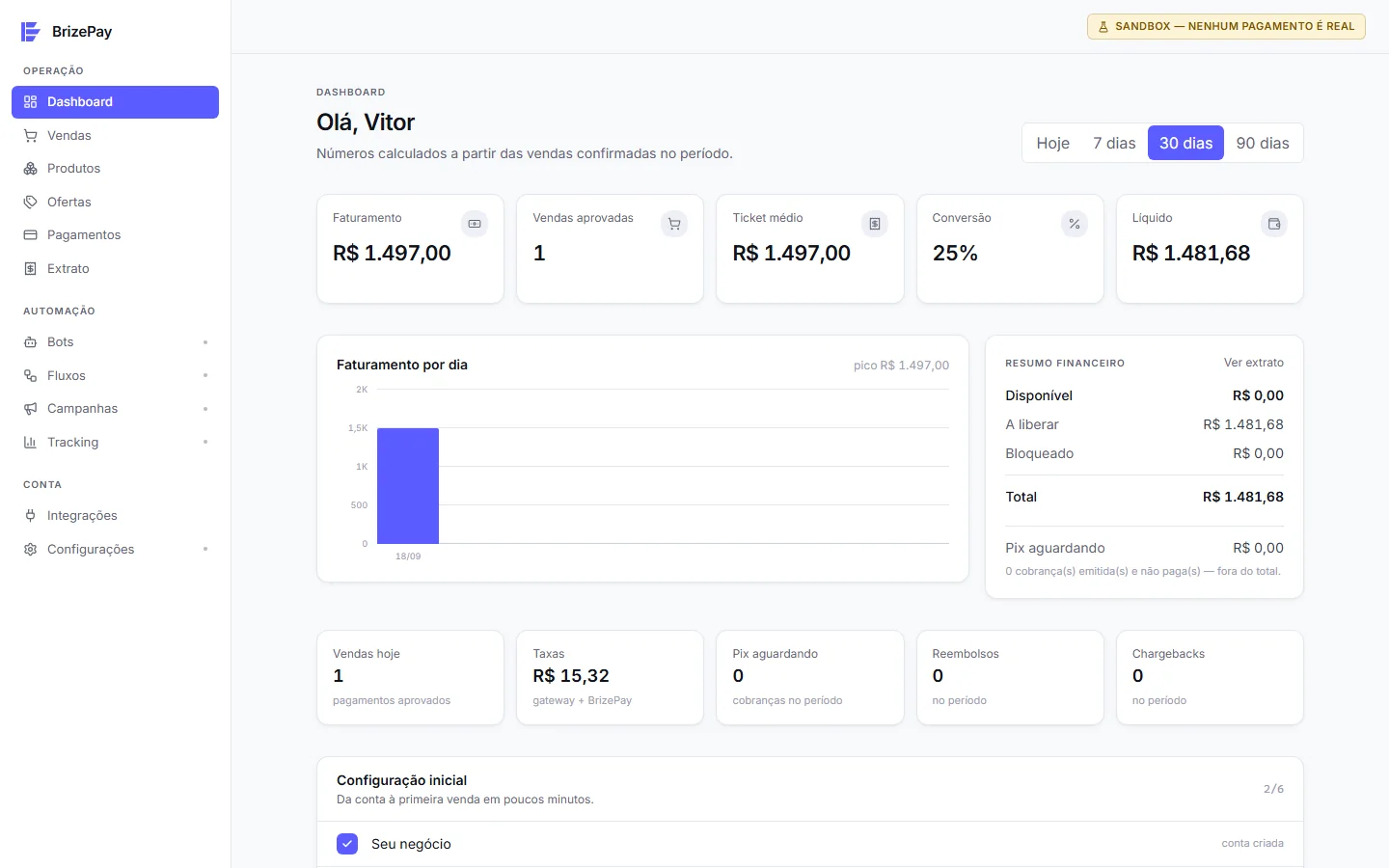Click the Conversão 25% value
The width and height of the screenshot is (1389, 868).
click(x=955, y=253)
